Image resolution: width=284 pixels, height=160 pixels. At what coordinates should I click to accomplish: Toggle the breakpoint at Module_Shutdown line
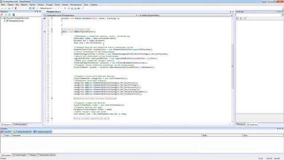[44, 19]
